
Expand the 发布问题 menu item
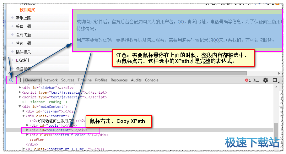tap(12, 35)
